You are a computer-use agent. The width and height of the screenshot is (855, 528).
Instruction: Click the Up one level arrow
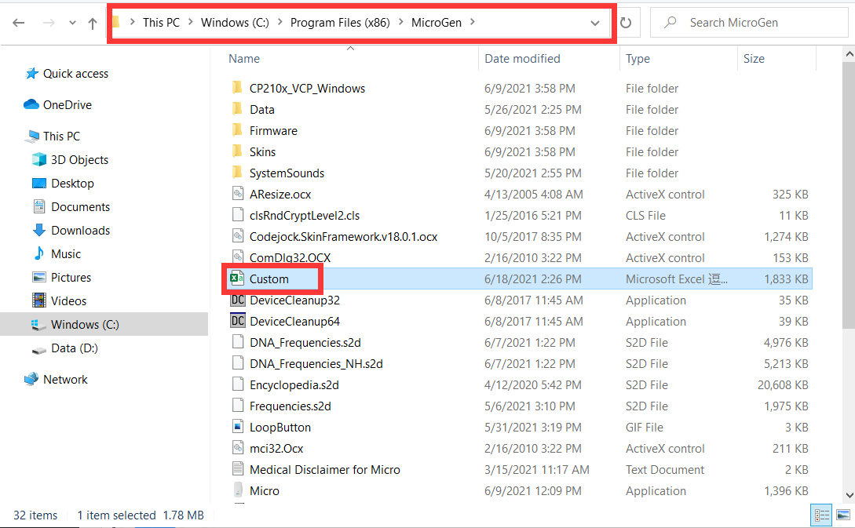tap(93, 23)
